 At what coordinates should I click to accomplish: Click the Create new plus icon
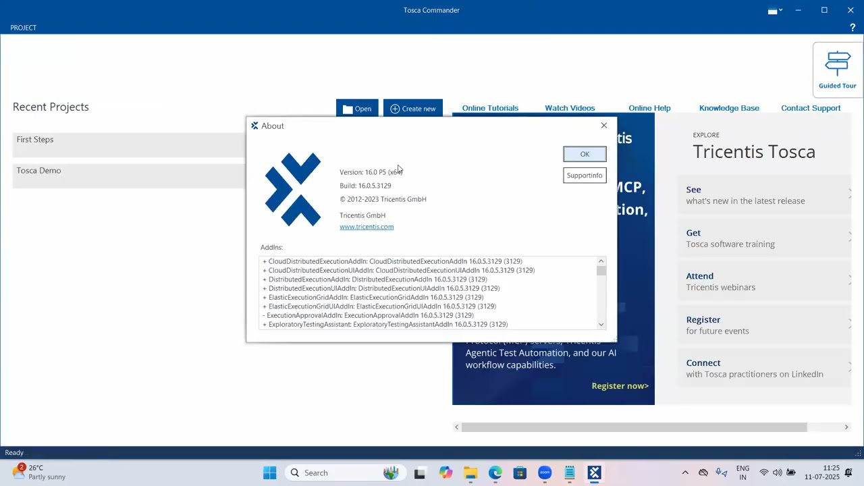coord(395,109)
